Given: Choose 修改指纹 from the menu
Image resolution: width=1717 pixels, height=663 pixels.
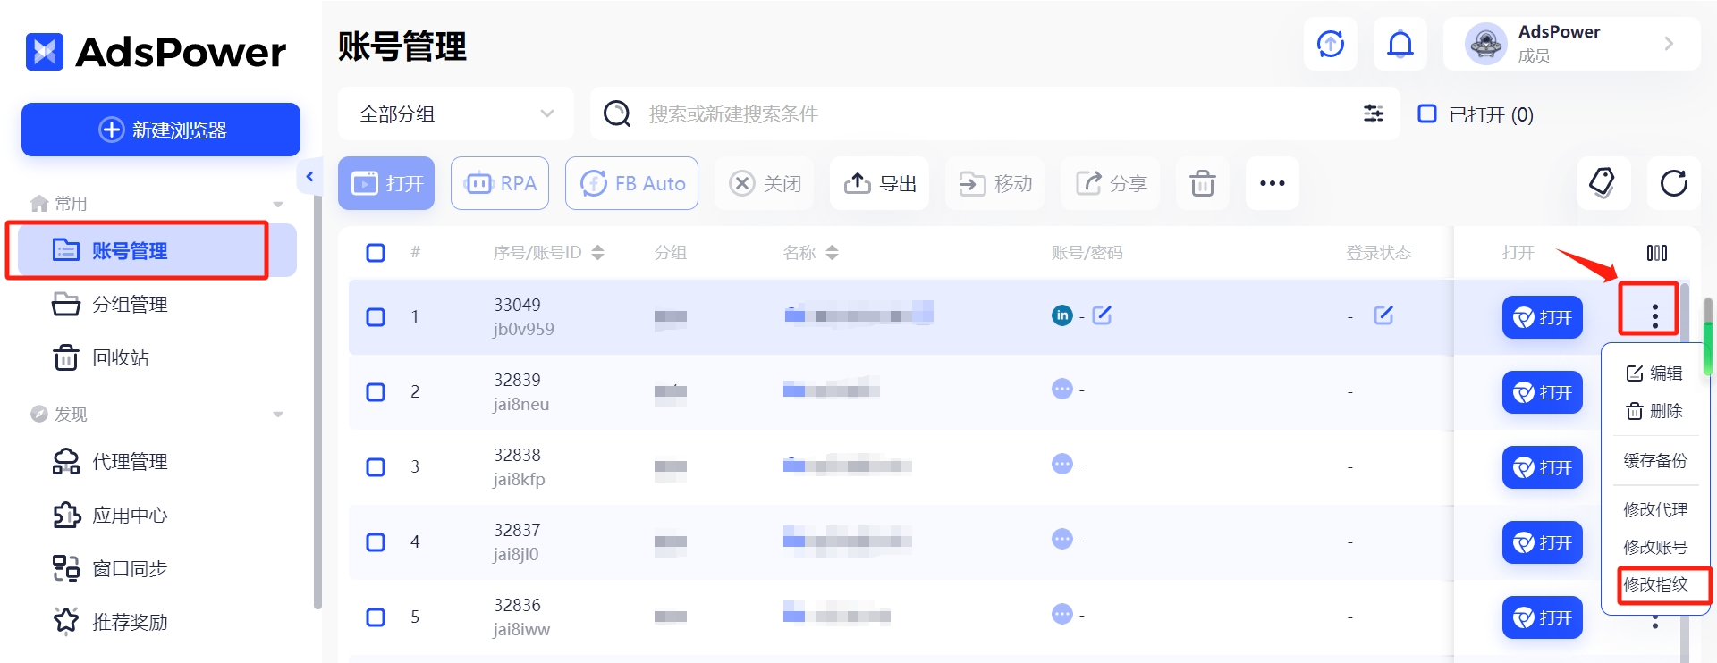Looking at the screenshot, I should pyautogui.click(x=1655, y=584).
